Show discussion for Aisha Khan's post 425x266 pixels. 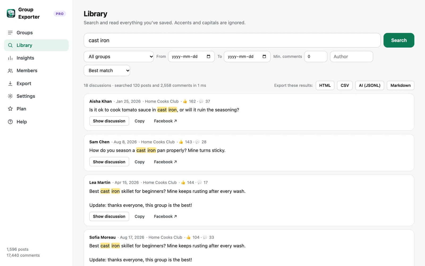pyautogui.click(x=109, y=121)
